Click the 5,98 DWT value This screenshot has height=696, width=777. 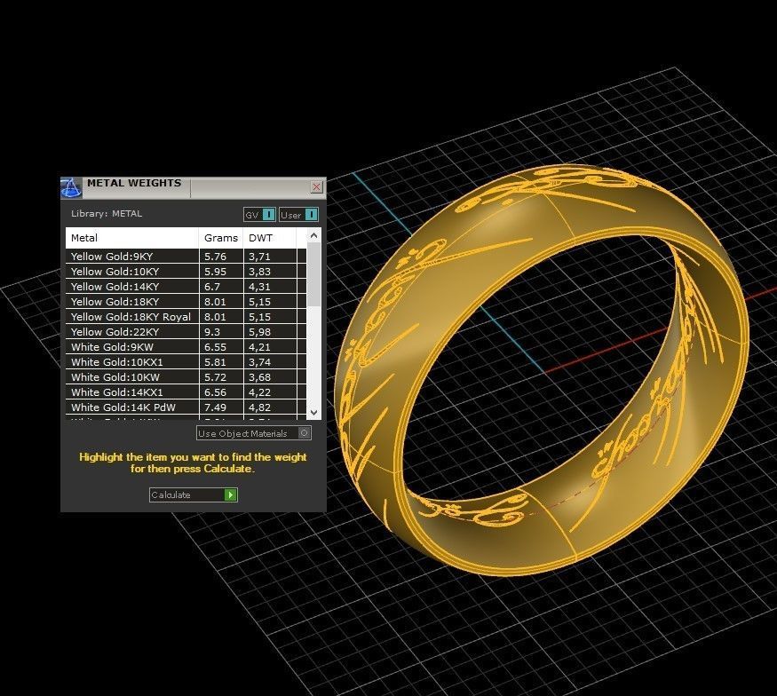click(259, 332)
